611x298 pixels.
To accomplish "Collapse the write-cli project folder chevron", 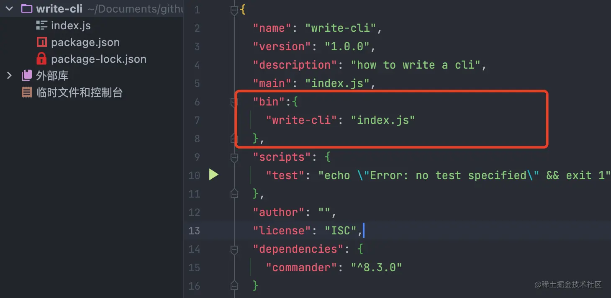I will pyautogui.click(x=9, y=8).
